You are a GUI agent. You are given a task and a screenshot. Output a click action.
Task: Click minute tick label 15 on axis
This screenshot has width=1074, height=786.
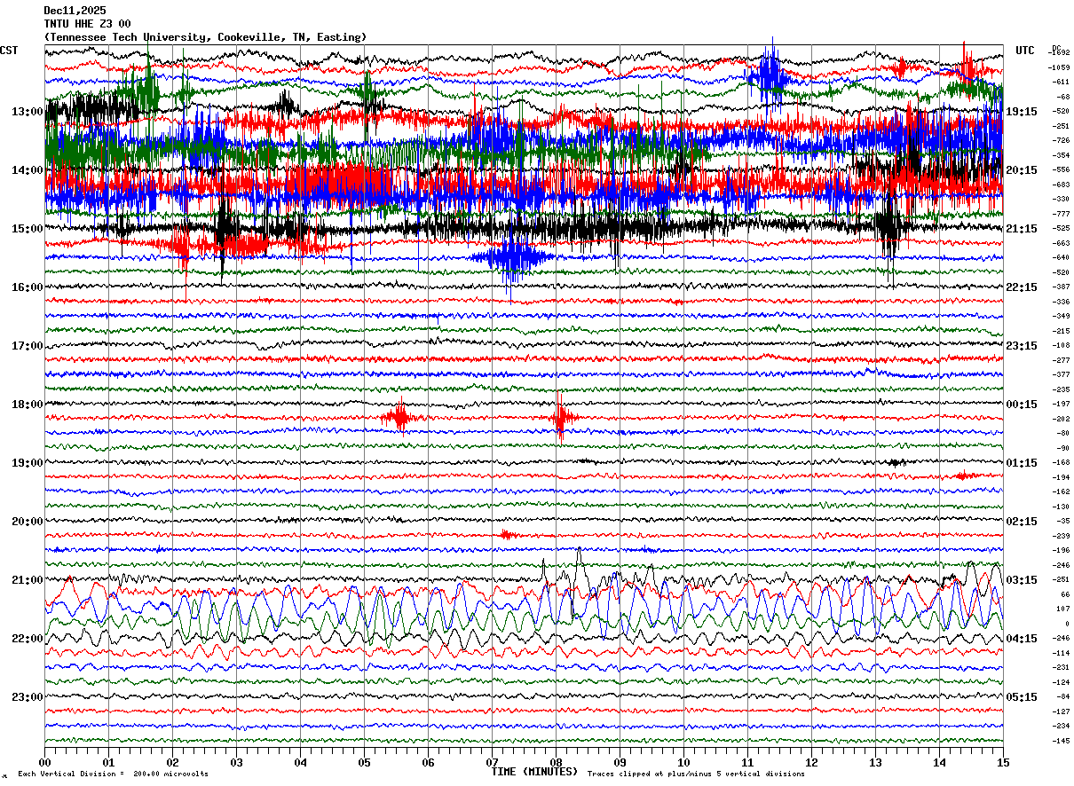tap(1003, 762)
